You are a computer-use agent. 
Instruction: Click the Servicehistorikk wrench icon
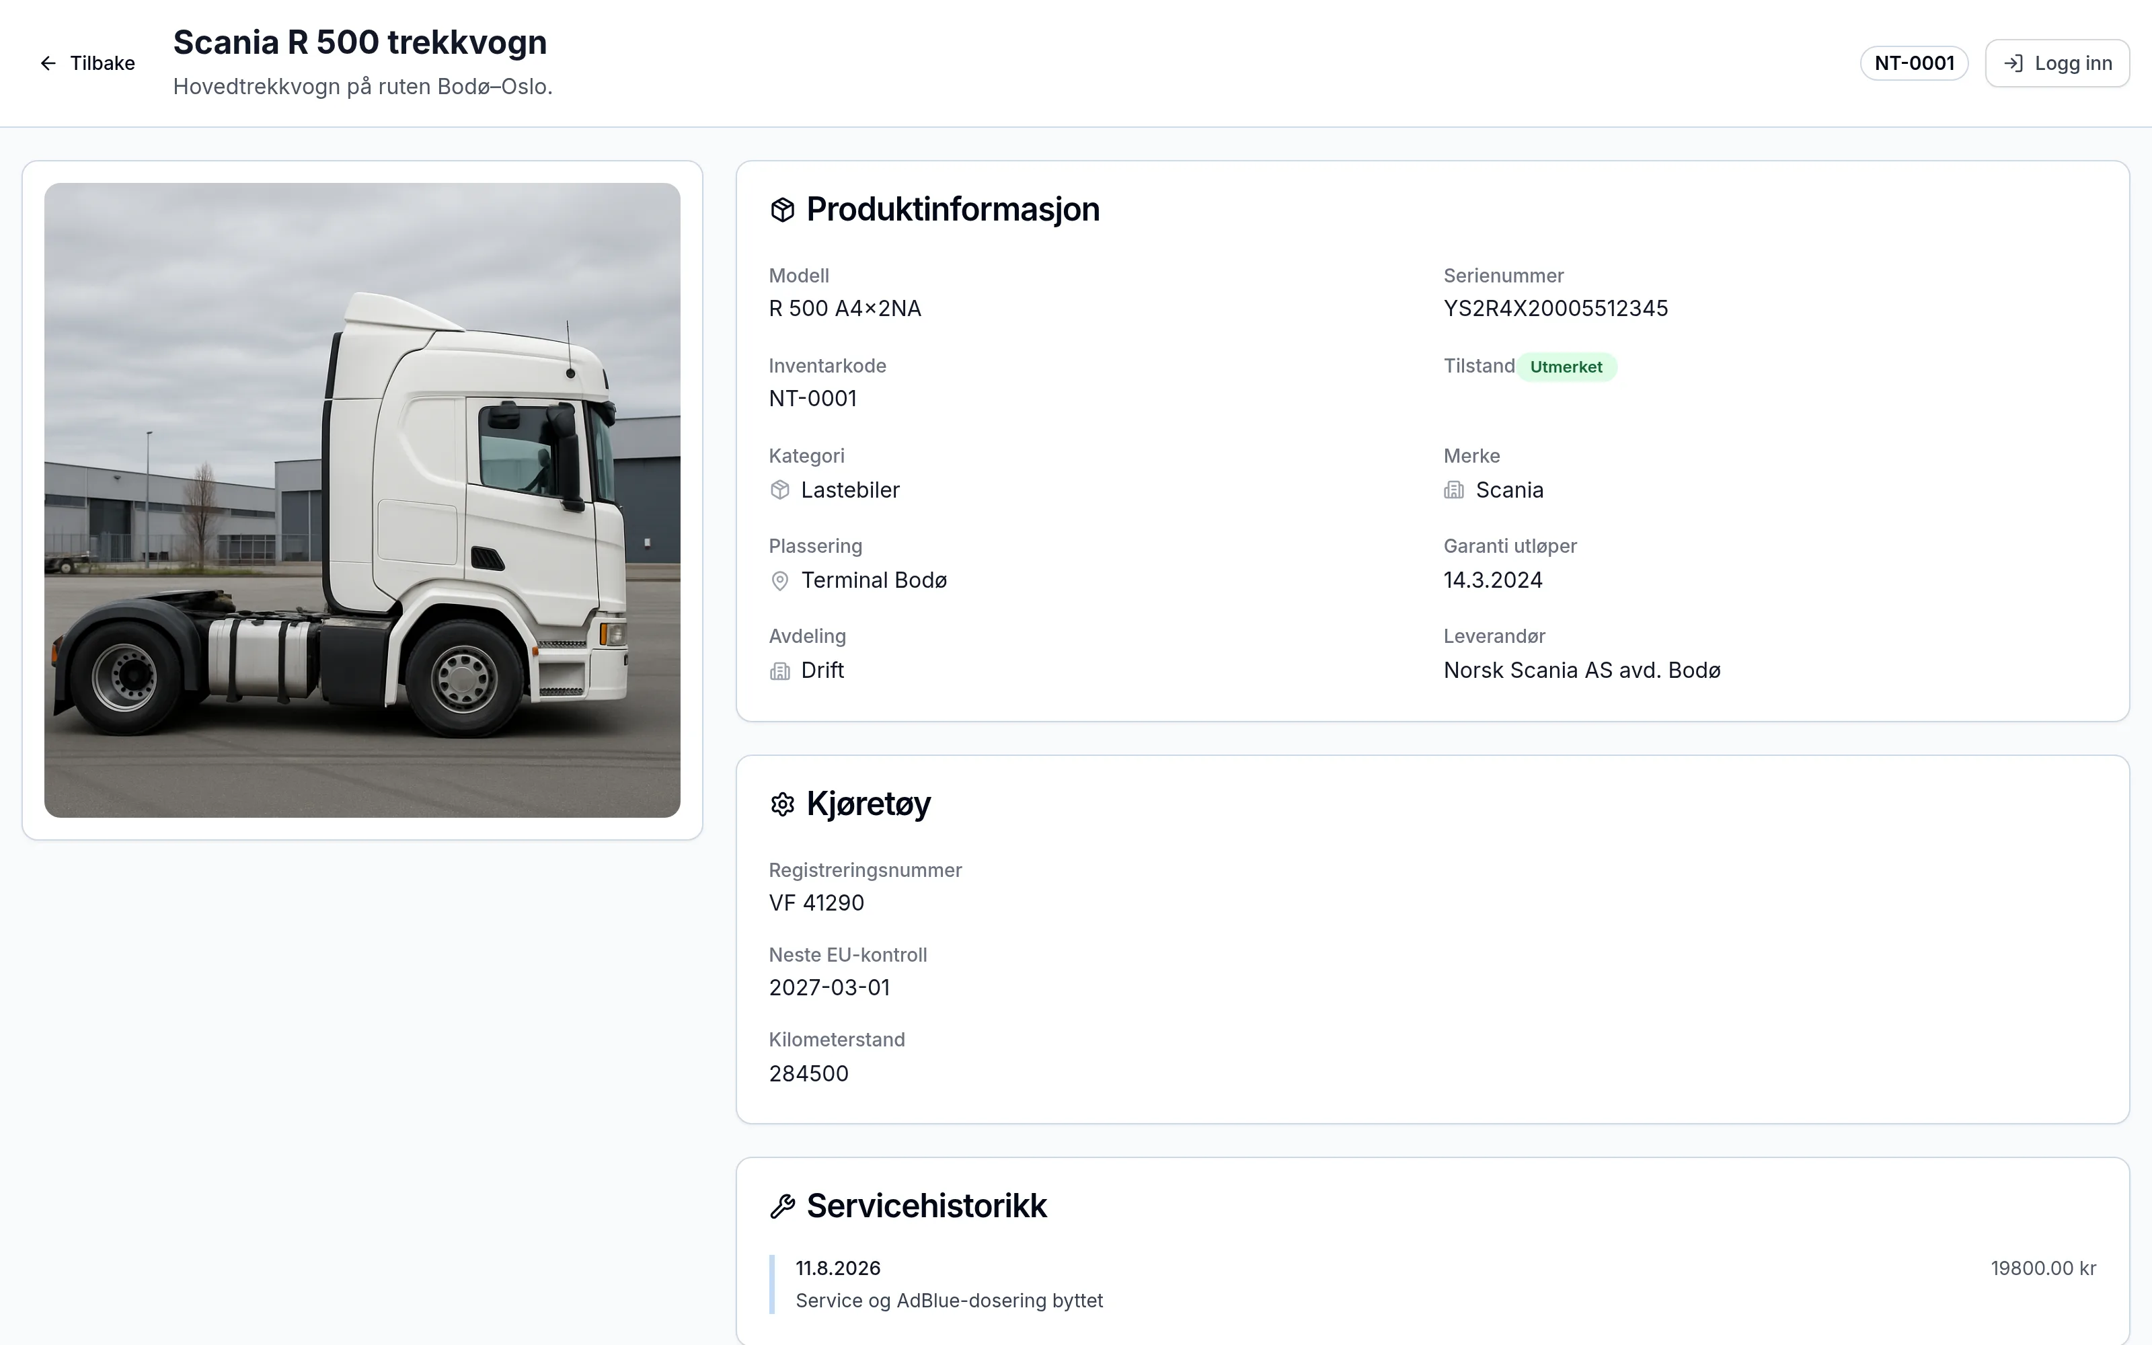781,1206
